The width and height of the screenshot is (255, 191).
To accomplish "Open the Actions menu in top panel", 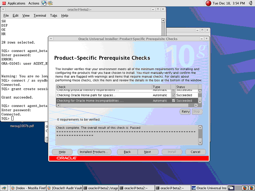I will [34, 3].
